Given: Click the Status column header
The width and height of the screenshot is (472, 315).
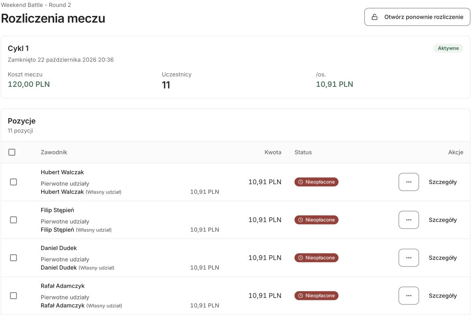Looking at the screenshot, I should click(x=303, y=152).
